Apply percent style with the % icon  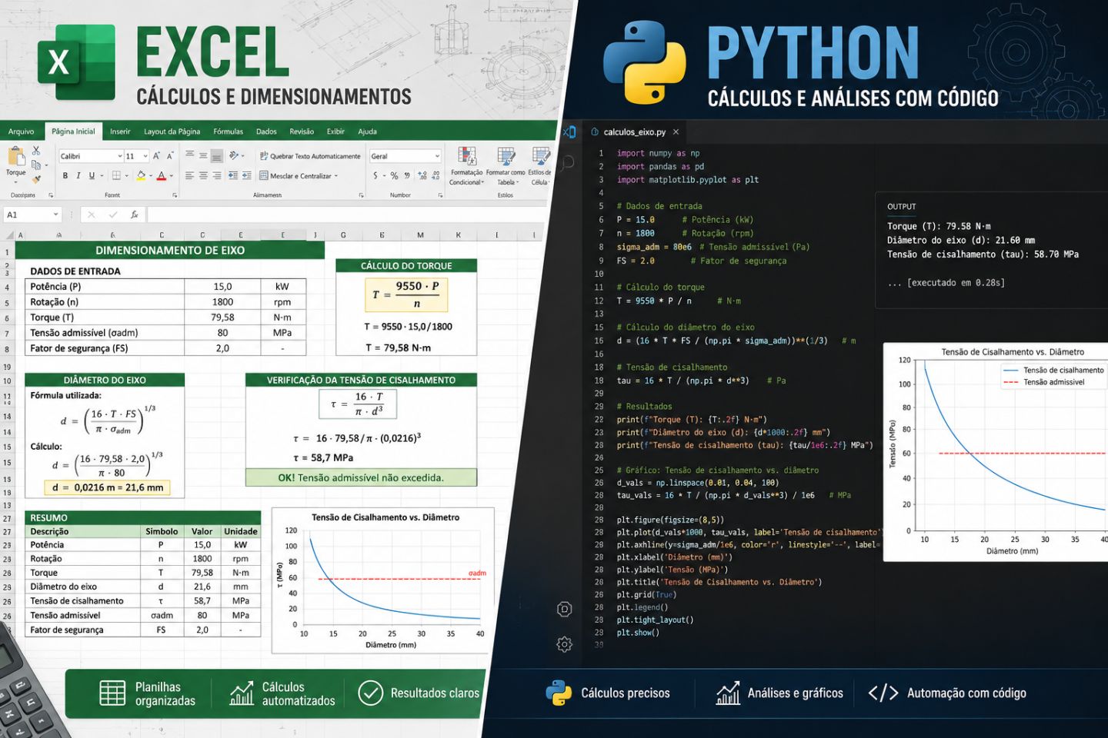(394, 175)
